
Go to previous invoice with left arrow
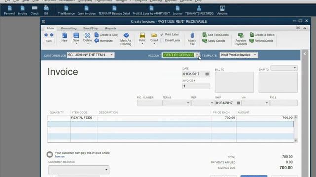coord(46,35)
